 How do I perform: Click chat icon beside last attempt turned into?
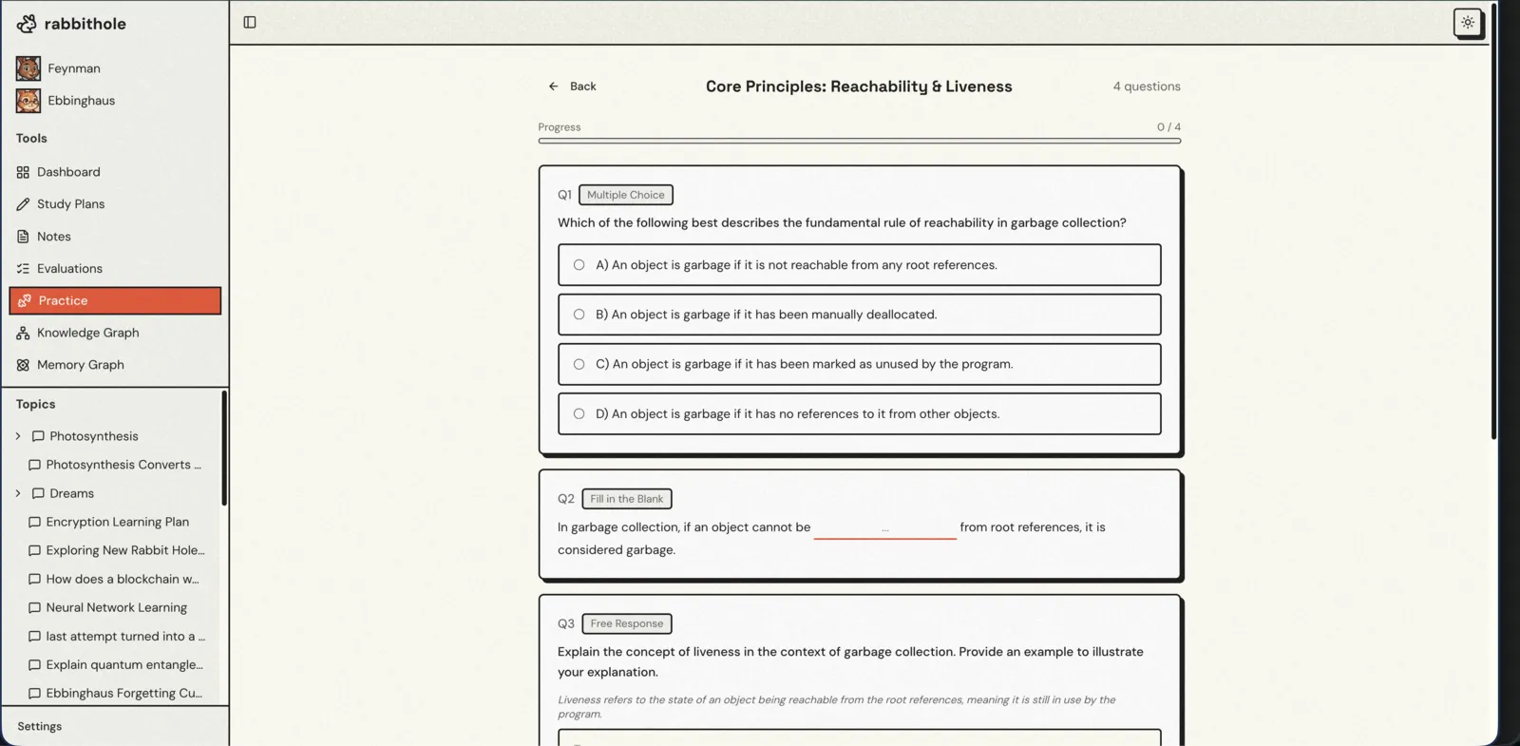pyautogui.click(x=34, y=637)
